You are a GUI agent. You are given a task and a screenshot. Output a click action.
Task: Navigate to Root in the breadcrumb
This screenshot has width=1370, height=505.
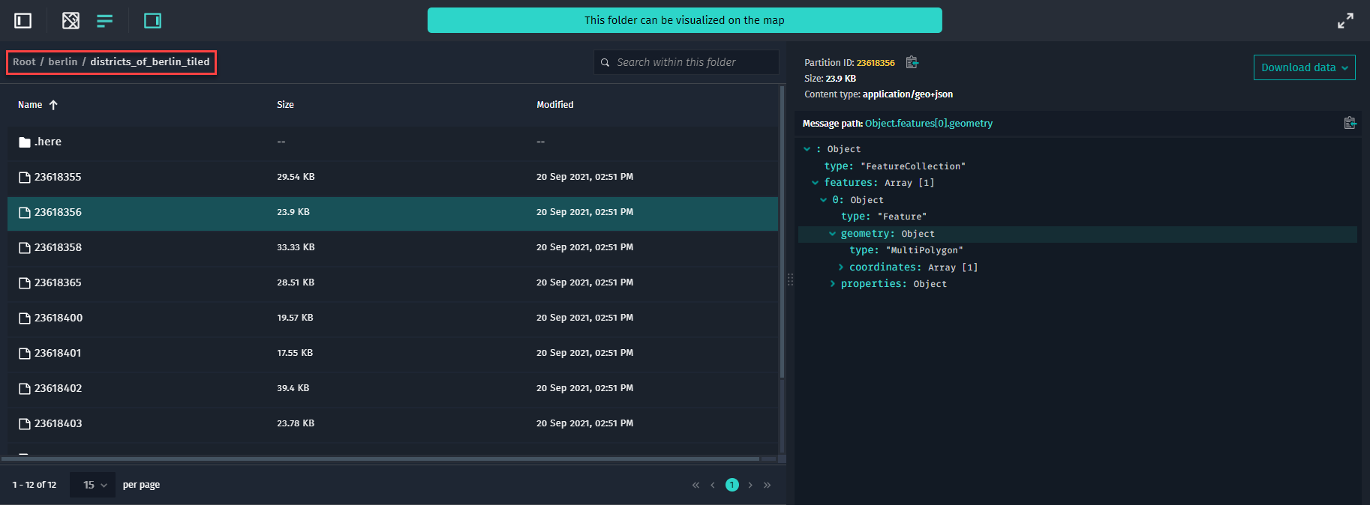click(x=24, y=61)
